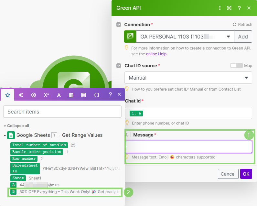
Task: Collapse the Google Sheets Get Range Values group
Action: coord(5,136)
